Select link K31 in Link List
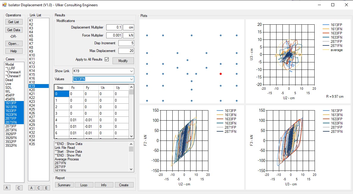The image size is (353, 194). tap(38, 129)
